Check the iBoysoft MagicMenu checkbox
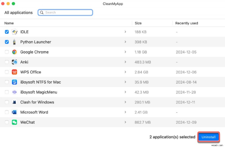This screenshot has height=147, width=225. click(7, 92)
